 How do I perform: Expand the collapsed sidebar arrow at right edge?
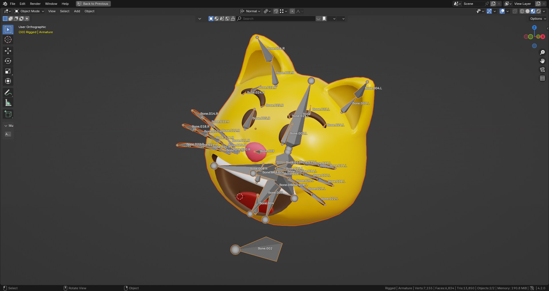pos(547,28)
